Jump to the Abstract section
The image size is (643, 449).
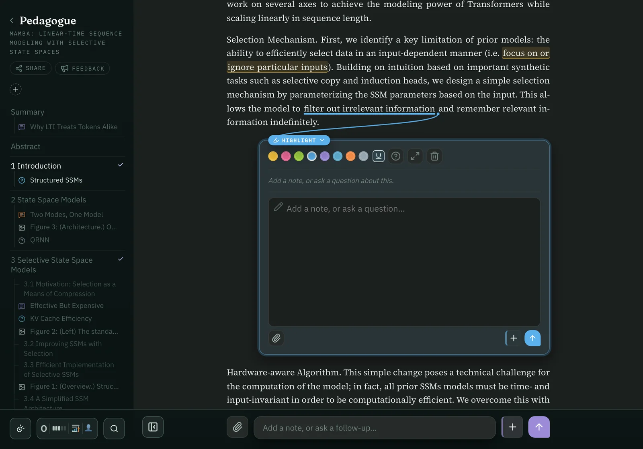tap(26, 147)
